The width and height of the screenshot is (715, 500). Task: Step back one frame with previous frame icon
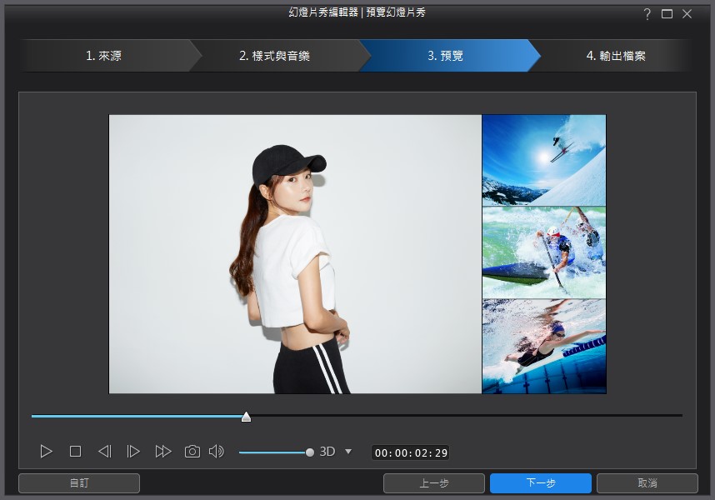click(x=104, y=451)
